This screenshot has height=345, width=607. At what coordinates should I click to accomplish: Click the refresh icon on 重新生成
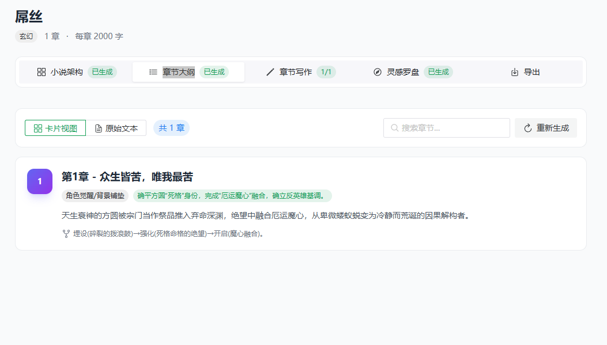pyautogui.click(x=529, y=127)
